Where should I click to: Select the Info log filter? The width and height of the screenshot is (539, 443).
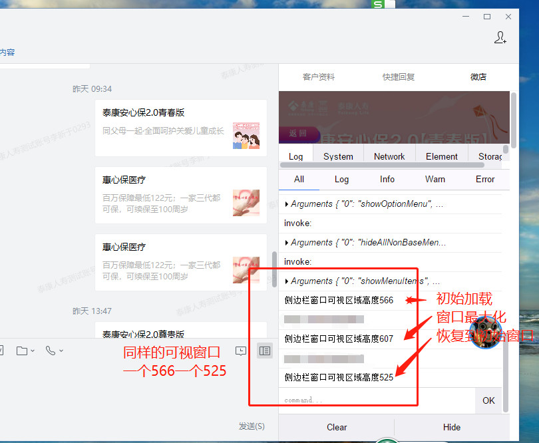click(x=387, y=180)
